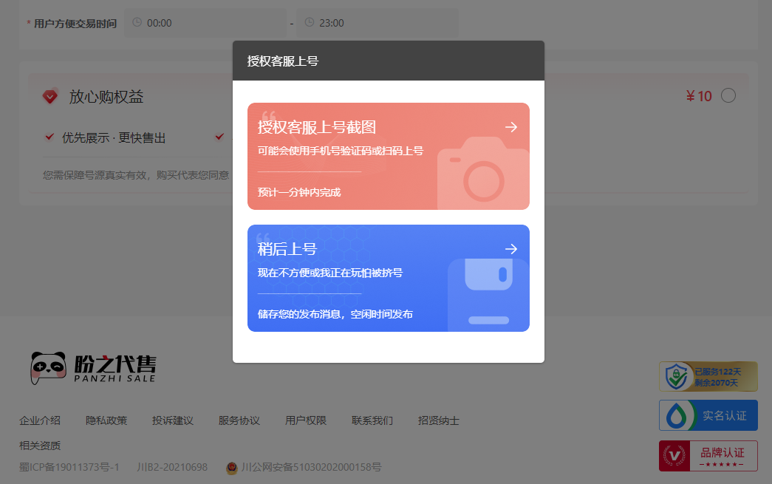Screen dimensions: 772x484
Task: Open the 联系我们 footer link
Action: tap(372, 420)
